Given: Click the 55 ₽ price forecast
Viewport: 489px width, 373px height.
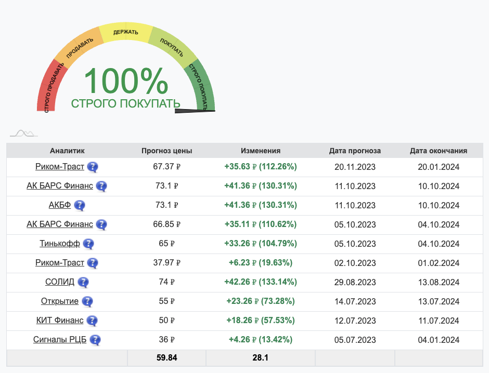Looking at the screenshot, I should tap(166, 301).
